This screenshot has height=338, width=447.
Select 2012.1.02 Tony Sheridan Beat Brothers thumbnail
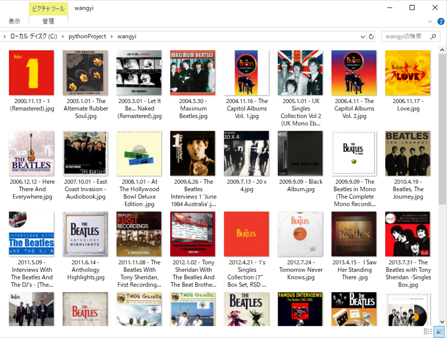pyautogui.click(x=193, y=234)
